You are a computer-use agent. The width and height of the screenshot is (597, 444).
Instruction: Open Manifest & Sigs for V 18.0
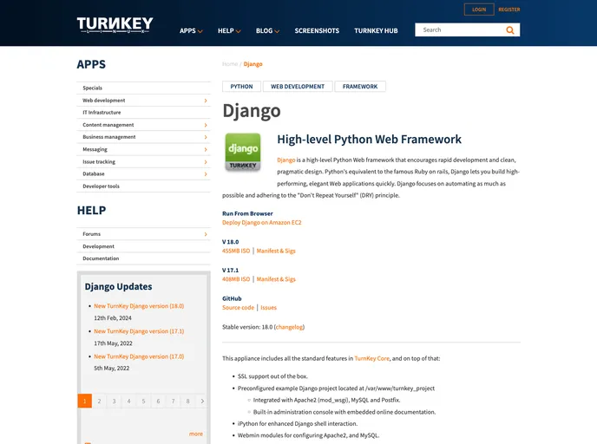click(276, 251)
